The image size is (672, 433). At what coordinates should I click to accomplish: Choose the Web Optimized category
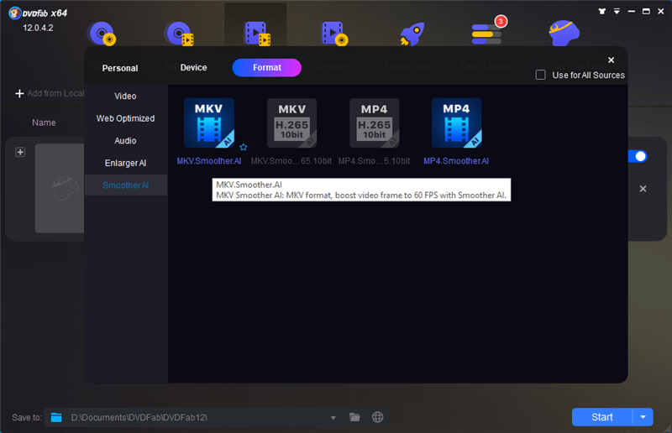tap(125, 118)
